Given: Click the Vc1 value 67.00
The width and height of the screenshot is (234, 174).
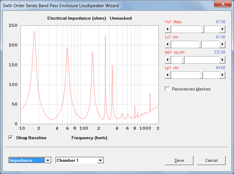Looking at the screenshot, I should click(221, 22).
